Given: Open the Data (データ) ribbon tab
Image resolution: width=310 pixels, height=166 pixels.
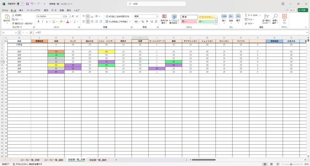Looking at the screenshot, I should [54, 10].
